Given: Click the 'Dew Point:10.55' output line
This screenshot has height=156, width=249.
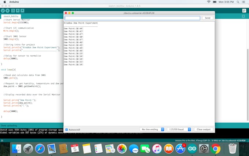Looking at the screenshot, I should (x=73, y=62).
